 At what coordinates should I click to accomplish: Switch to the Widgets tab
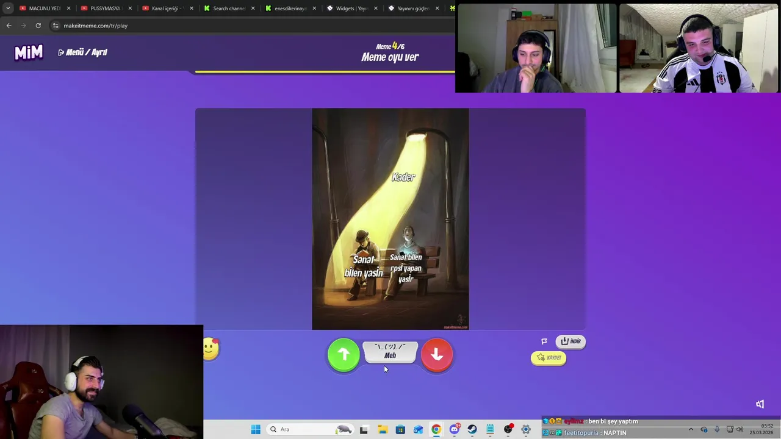click(x=352, y=9)
